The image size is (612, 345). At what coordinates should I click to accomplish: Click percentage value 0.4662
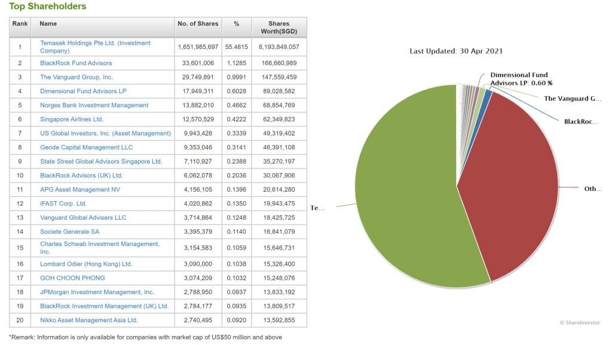point(237,105)
